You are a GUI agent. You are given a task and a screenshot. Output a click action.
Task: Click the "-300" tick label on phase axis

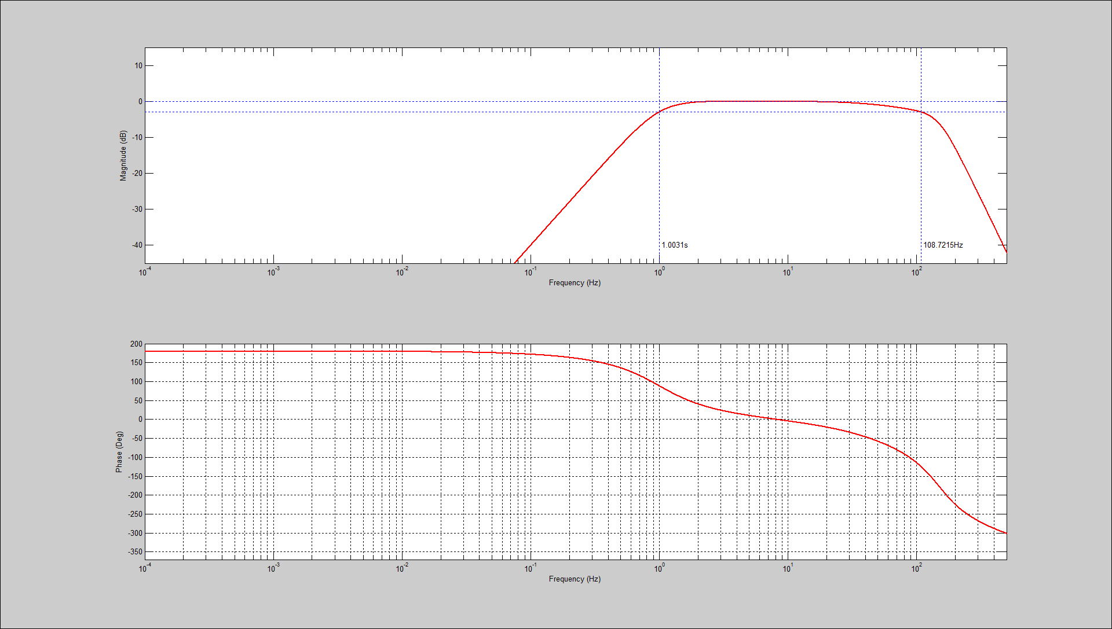click(x=135, y=534)
